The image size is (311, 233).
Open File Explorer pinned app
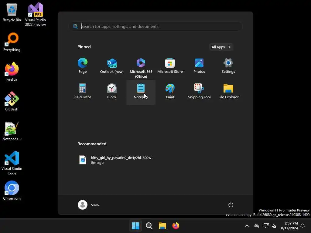point(228,91)
